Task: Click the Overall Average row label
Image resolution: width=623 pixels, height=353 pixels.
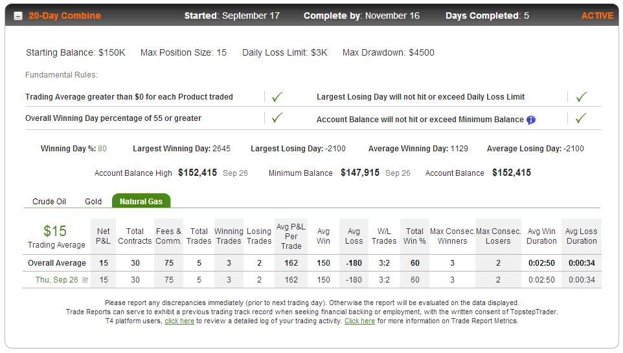Action: pyautogui.click(x=57, y=263)
